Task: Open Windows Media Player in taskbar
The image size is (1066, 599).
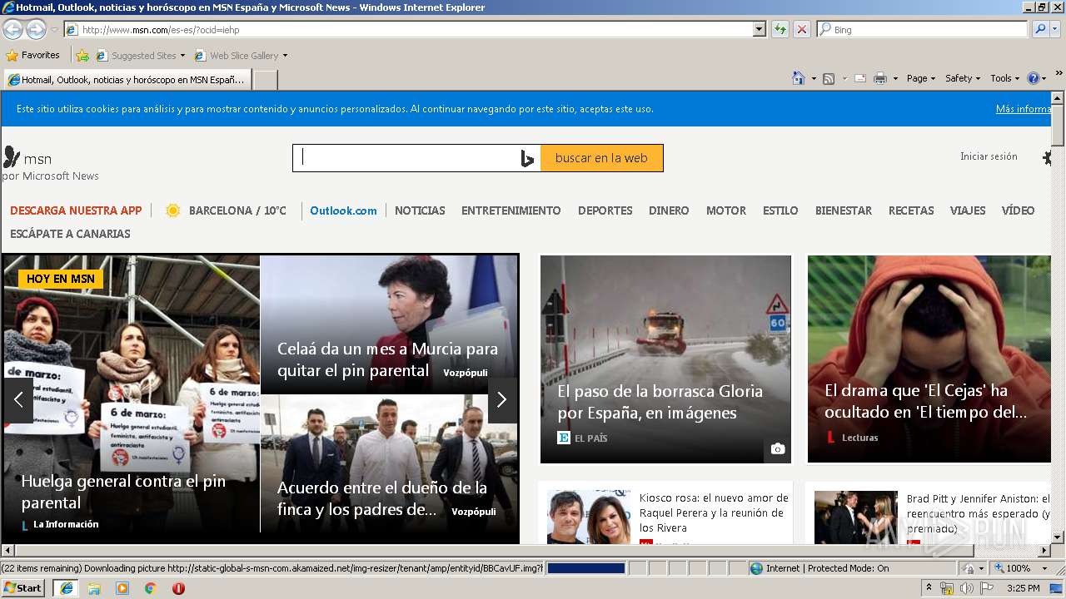Action: pyautogui.click(x=122, y=588)
